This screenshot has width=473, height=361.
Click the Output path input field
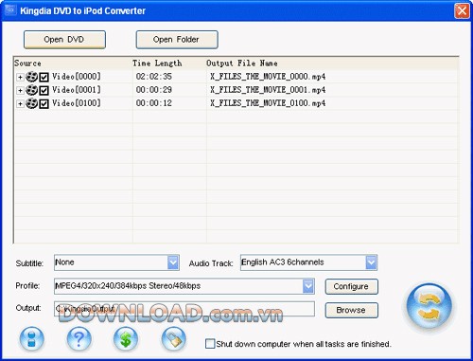(184, 309)
